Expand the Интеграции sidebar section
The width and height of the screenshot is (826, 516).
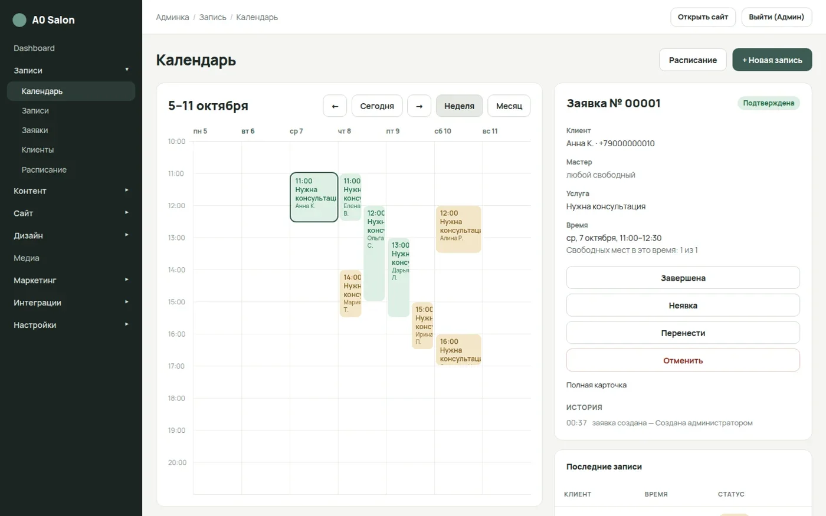pos(71,303)
